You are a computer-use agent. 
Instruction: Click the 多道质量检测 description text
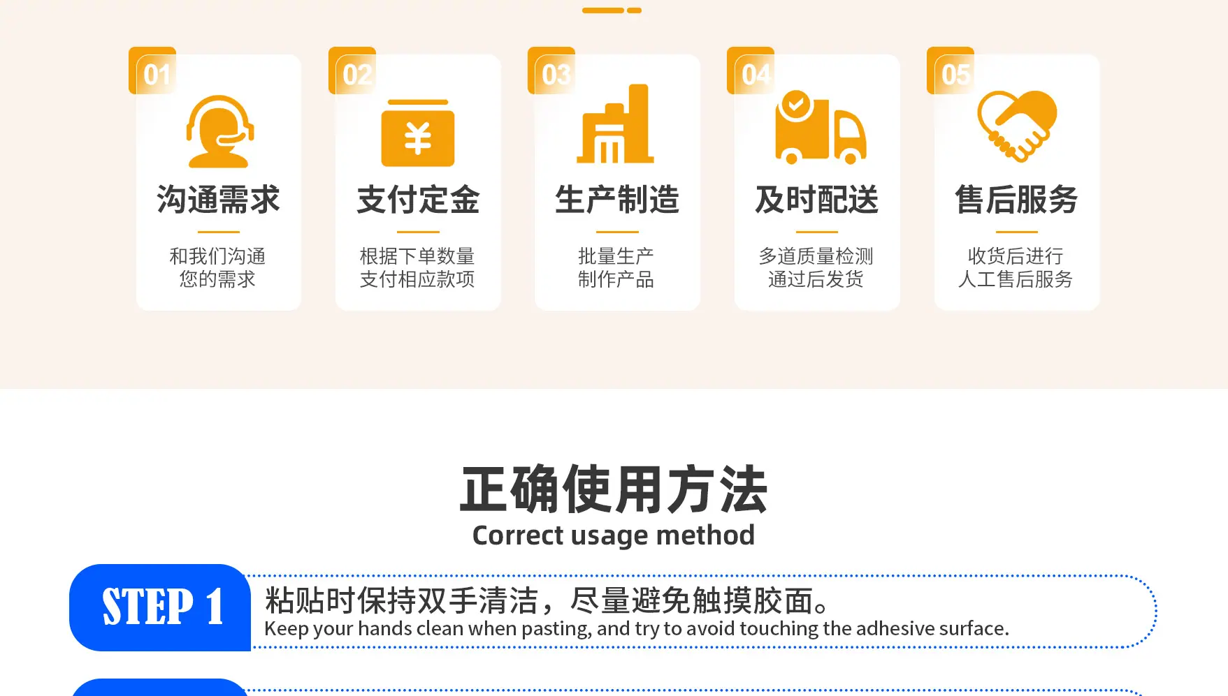click(x=816, y=256)
